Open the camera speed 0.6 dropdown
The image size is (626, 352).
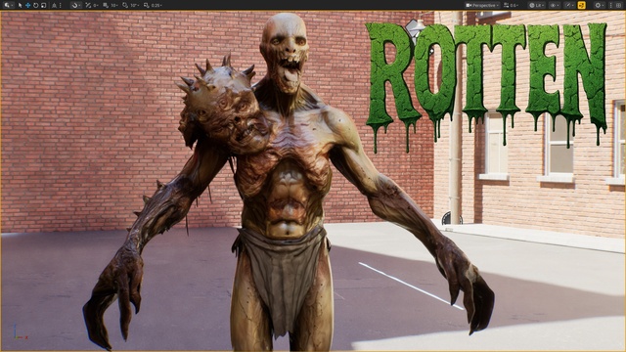point(512,5)
